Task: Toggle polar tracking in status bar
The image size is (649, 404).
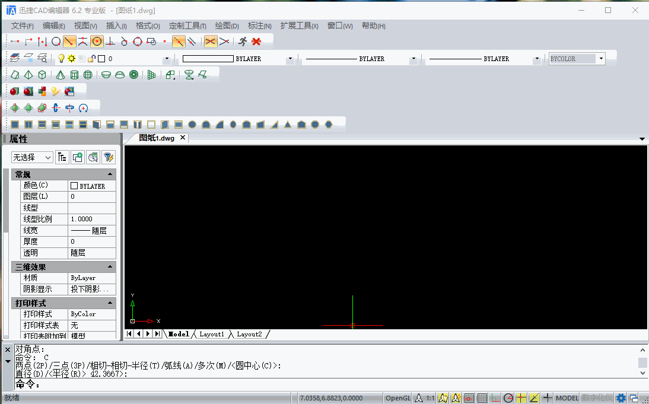Action: [x=508, y=398]
